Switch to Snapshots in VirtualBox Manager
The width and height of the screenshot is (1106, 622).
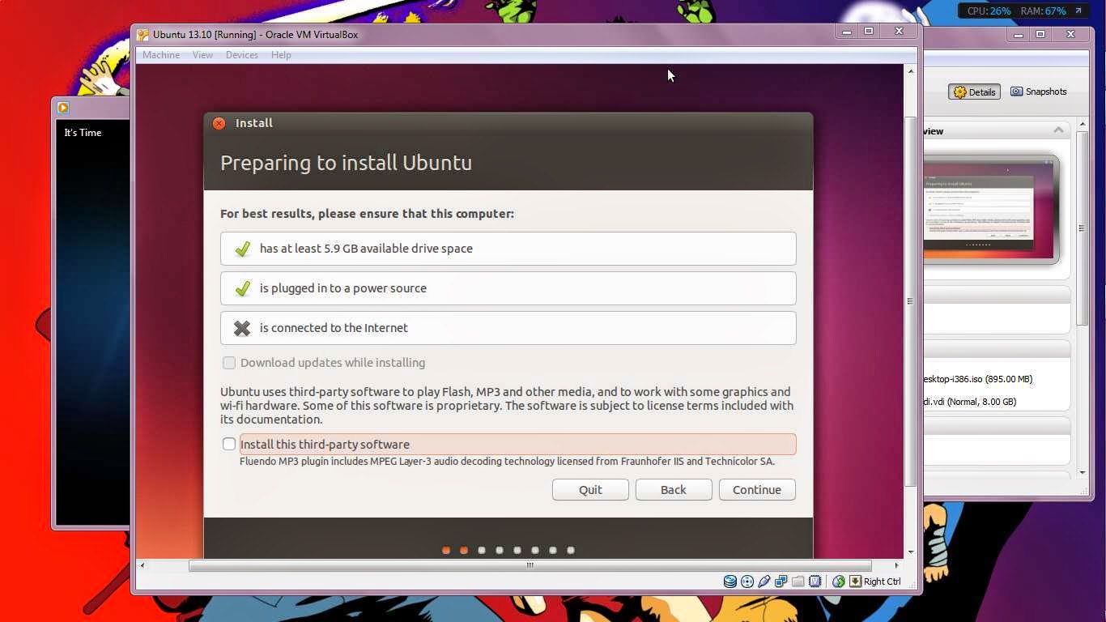point(1039,92)
